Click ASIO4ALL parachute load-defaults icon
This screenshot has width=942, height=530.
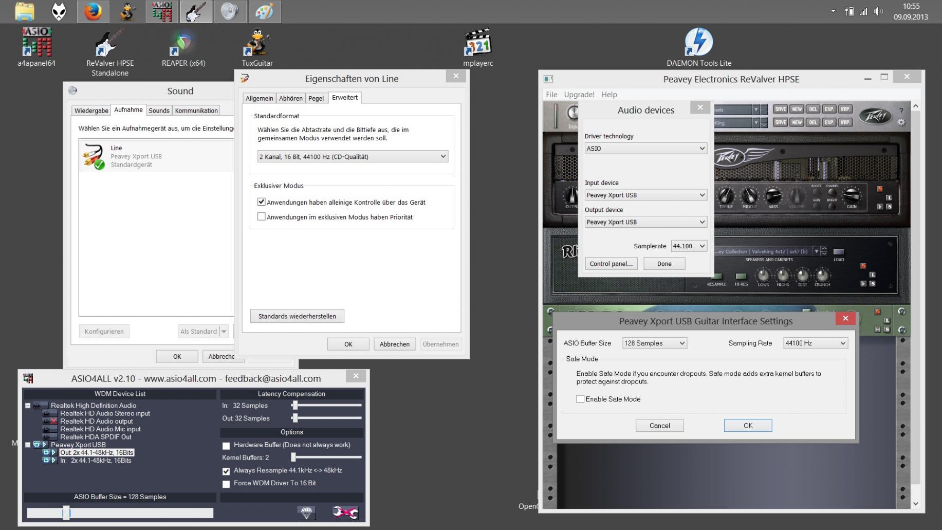pos(306,512)
